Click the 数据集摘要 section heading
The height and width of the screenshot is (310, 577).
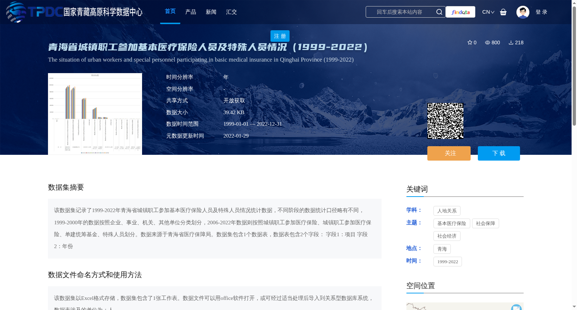click(66, 187)
